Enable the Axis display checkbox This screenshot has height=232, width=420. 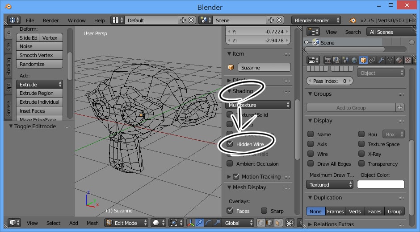(x=311, y=144)
